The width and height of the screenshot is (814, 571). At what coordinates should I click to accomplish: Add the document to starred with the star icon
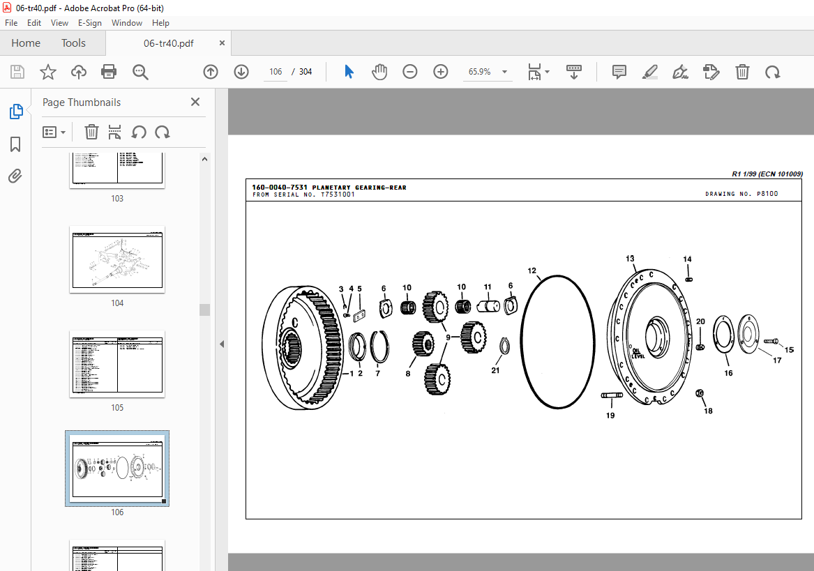point(47,72)
